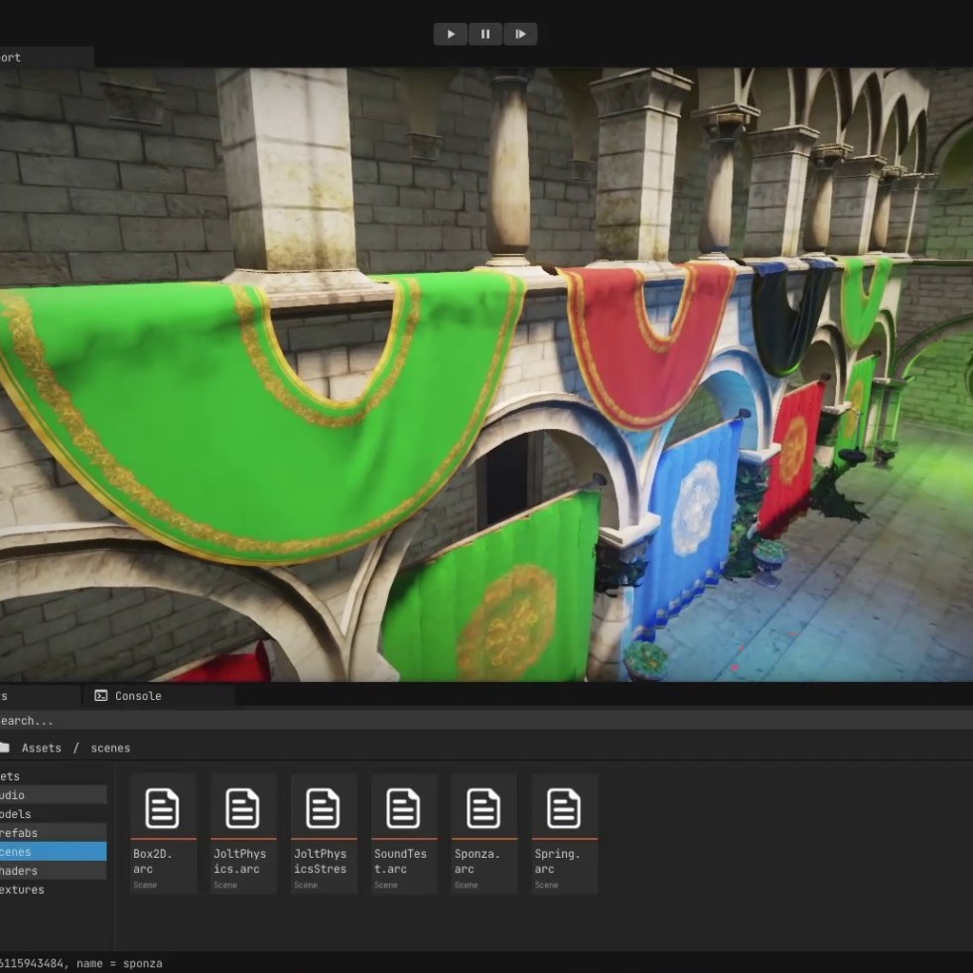Select the Box2D.arc scene file icon
973x973 pixels.
click(x=163, y=808)
